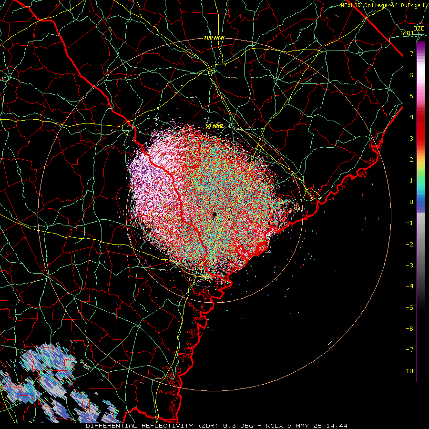429x429 pixels.
Task: Click the [dB] unit label
Action: 407,33
